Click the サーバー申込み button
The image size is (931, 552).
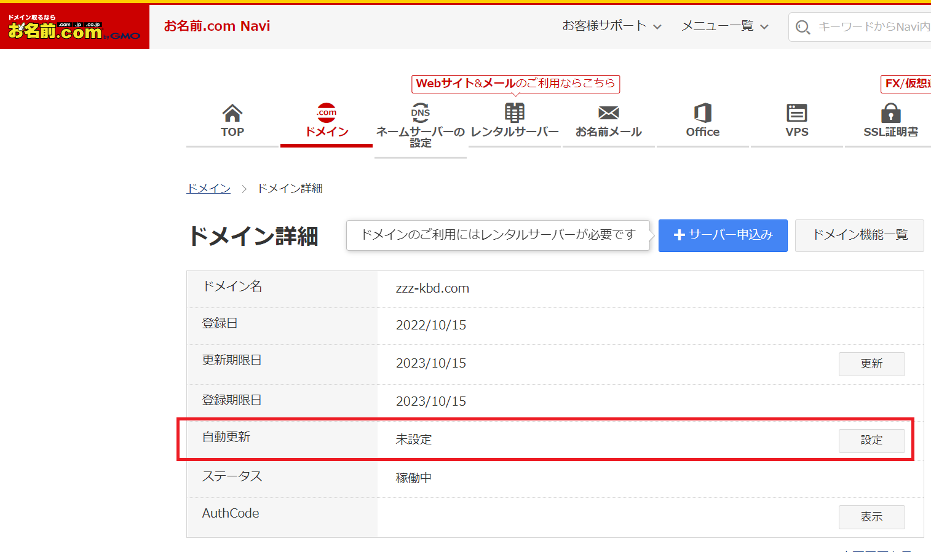coord(723,235)
